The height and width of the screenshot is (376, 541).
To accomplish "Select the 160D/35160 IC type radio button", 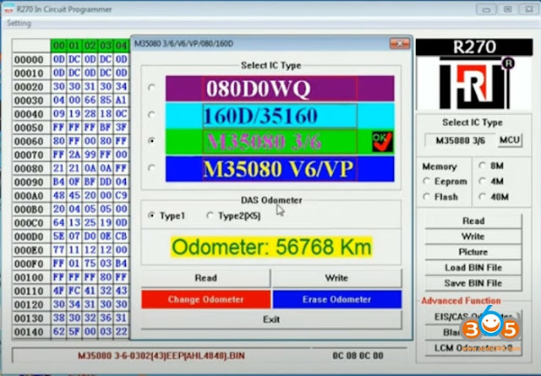I will click(151, 114).
